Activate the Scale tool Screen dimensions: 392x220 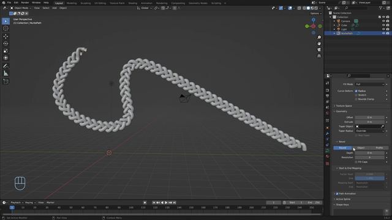[6, 51]
